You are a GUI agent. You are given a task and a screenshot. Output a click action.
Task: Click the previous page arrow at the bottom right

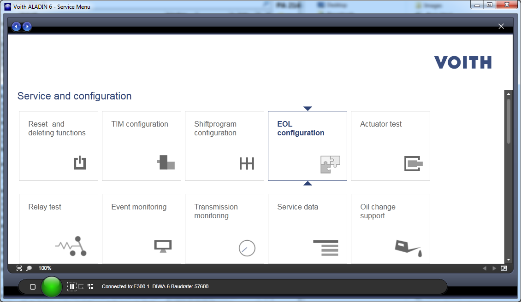(x=485, y=268)
